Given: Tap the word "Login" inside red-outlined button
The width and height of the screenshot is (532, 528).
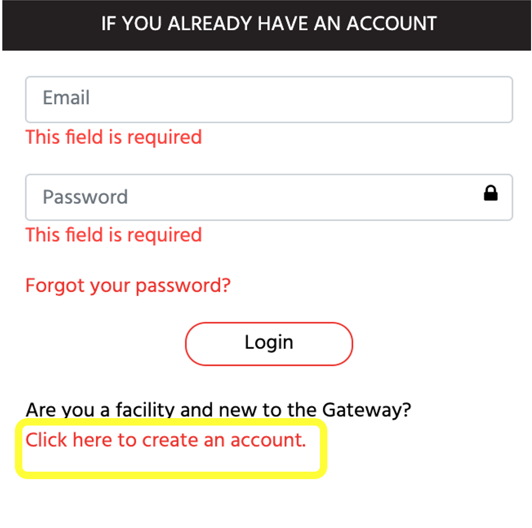Looking at the screenshot, I should 269,343.
